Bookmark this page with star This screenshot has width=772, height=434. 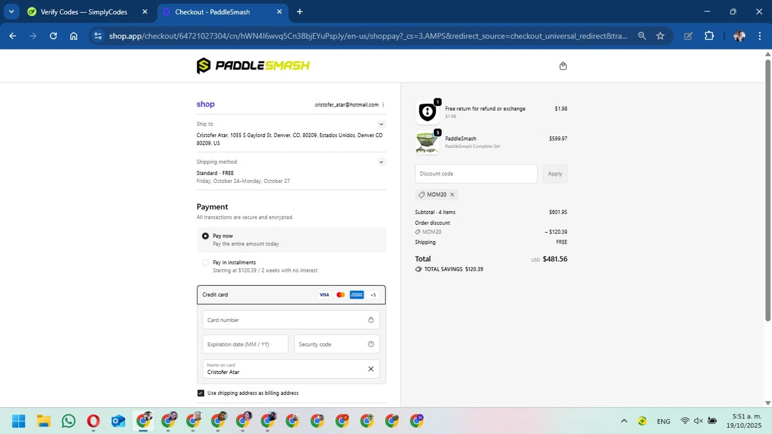pos(660,36)
